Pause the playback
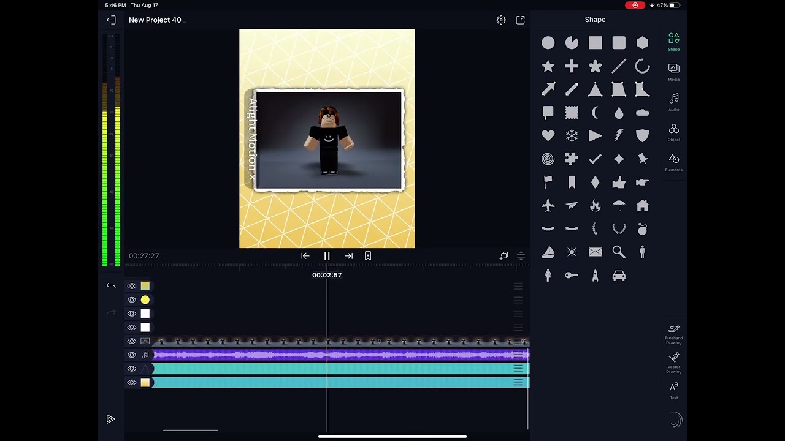The image size is (785, 441). [327, 256]
